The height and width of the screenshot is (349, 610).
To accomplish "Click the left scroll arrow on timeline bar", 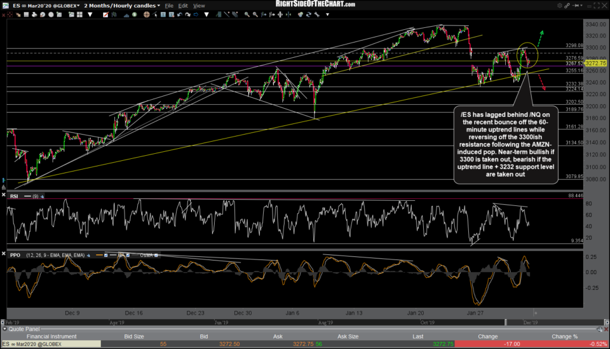I will (3, 322).
